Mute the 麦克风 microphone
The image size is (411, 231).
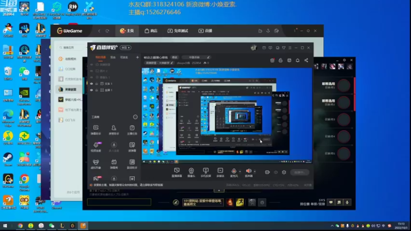(x=234, y=172)
